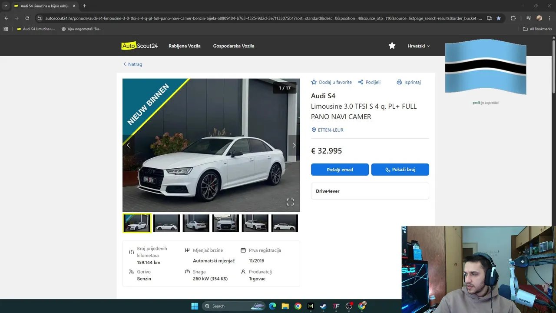Open the favorites star in site header
Image resolution: width=556 pixels, height=313 pixels.
tap(392, 46)
